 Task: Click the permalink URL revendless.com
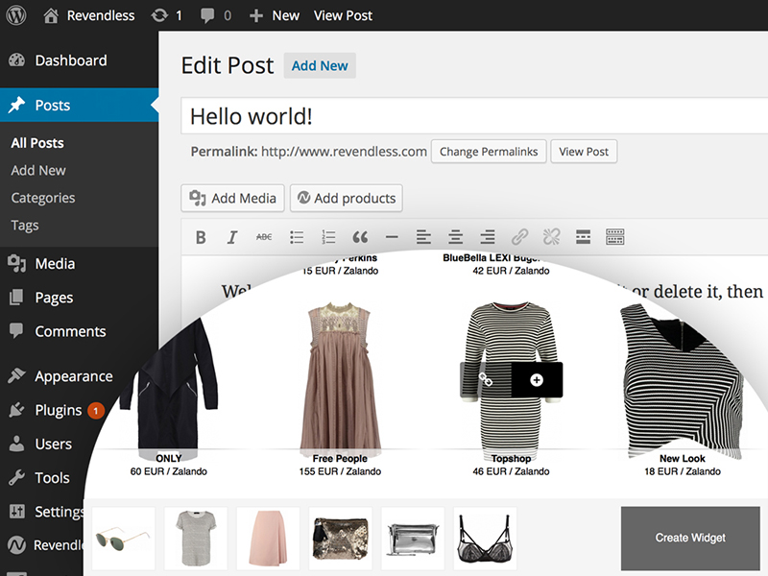(344, 152)
